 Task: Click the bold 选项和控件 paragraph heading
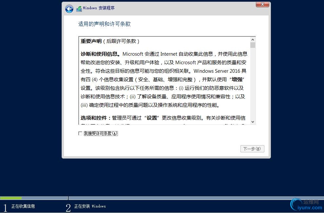[96, 118]
